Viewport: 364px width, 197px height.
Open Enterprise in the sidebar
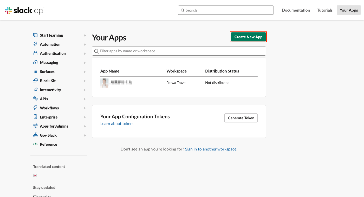point(49,117)
